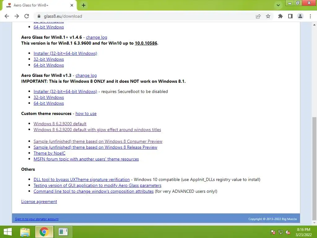Download Win8 v1.3 32-bit Windows build
This screenshot has height=238, width=317.
click(x=49, y=97)
